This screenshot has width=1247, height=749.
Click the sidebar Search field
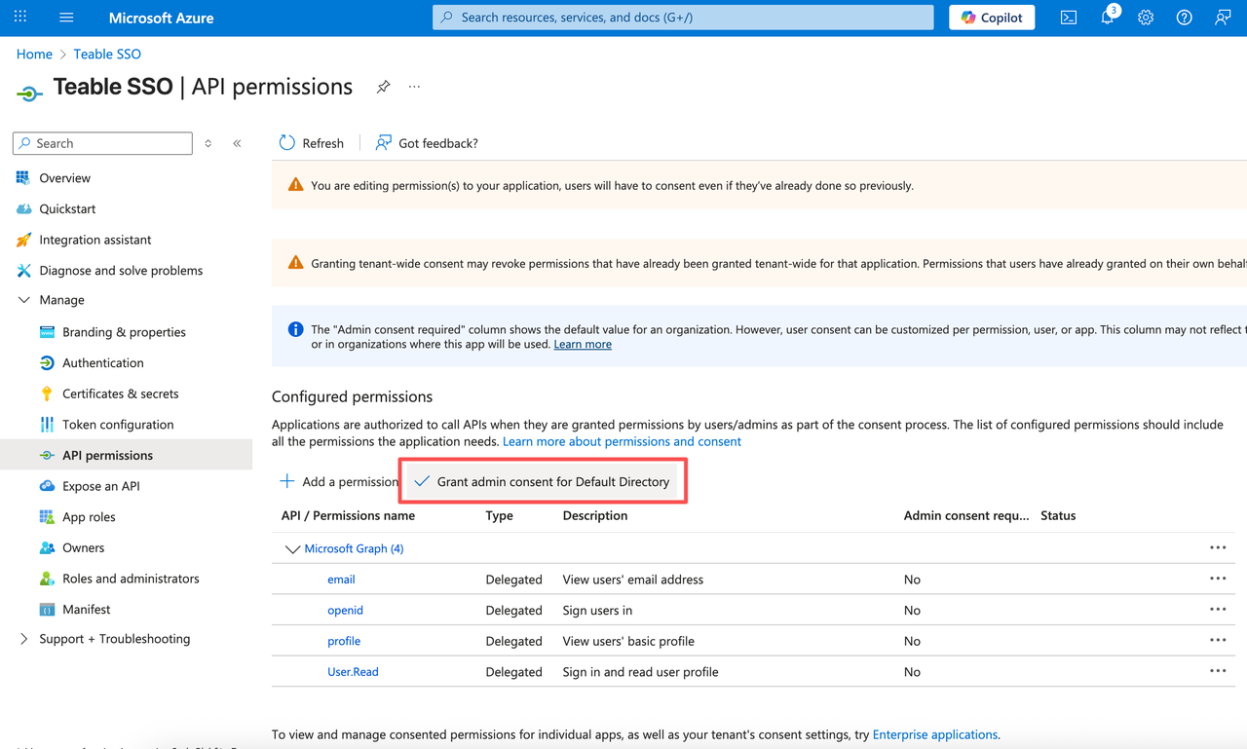coord(102,143)
